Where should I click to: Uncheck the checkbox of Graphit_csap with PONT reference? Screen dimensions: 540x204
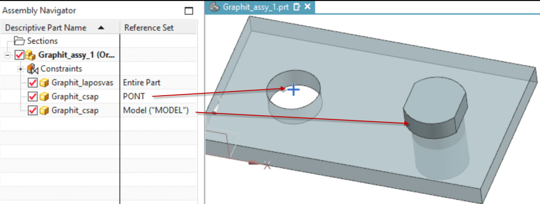point(33,97)
